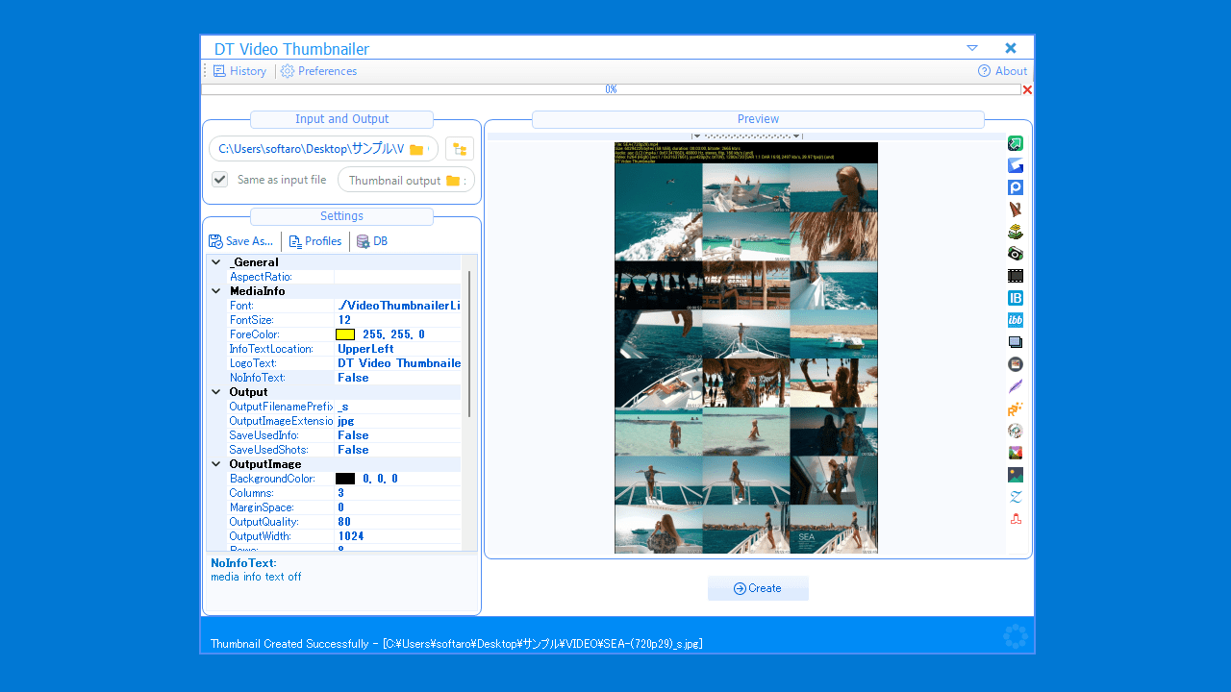Select OutputImageExtension value jpg
Screen dimensions: 1231x692
coord(398,421)
